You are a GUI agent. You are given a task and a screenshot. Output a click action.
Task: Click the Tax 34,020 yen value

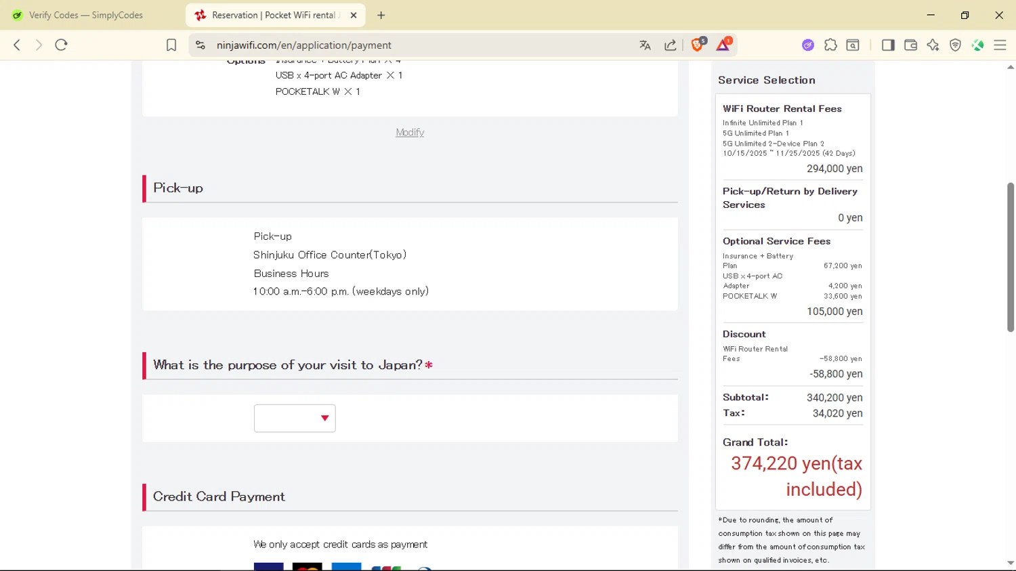click(837, 413)
